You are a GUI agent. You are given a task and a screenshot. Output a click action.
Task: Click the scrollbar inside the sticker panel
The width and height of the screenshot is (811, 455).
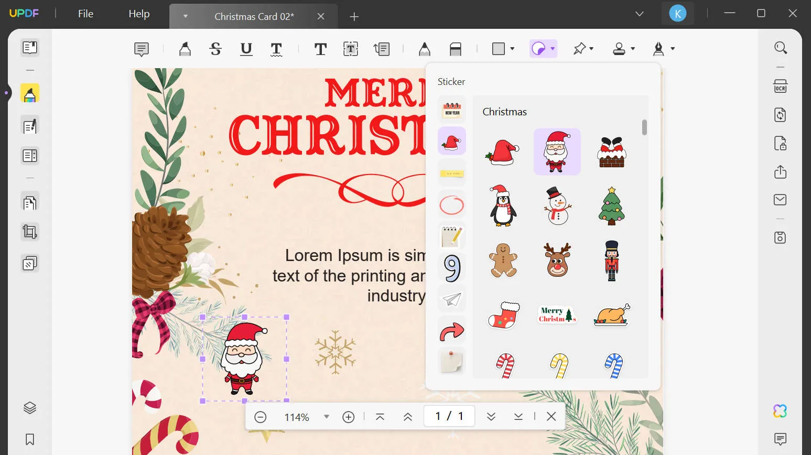(644, 127)
